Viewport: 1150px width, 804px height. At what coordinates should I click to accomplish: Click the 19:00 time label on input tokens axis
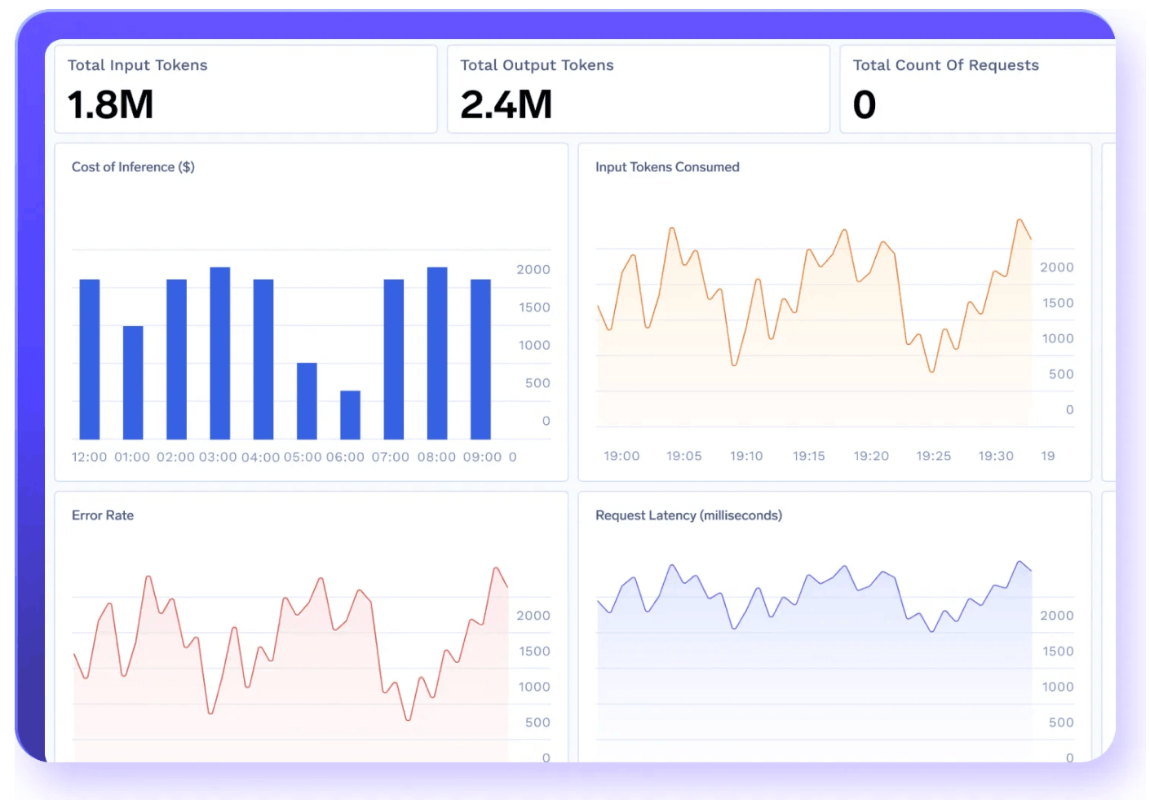click(621, 456)
